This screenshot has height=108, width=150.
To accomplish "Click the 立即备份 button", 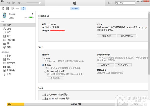I will (x=106, y=65).
